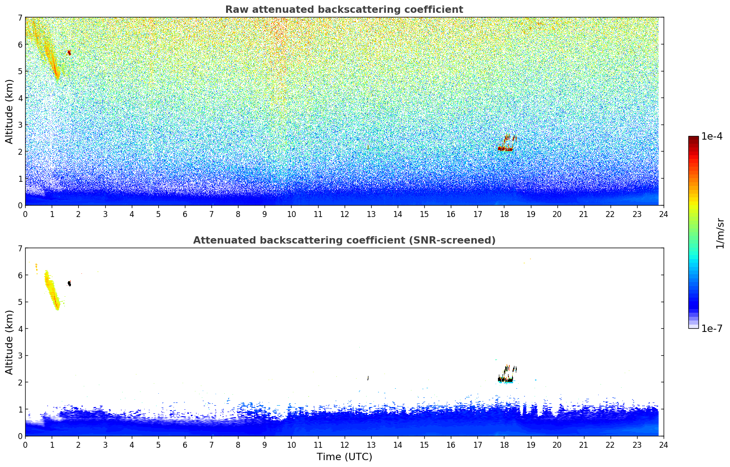
Task: Click the x-axis tick label '21' in bottom plot
Action: point(584,445)
